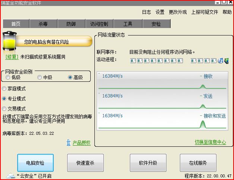Click the 接收和发送 traffic graph
Image resolution: width=234 pixels, height=180 pixels.
point(162,121)
